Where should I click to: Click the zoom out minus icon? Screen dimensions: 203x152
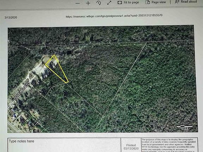point(78,3)
